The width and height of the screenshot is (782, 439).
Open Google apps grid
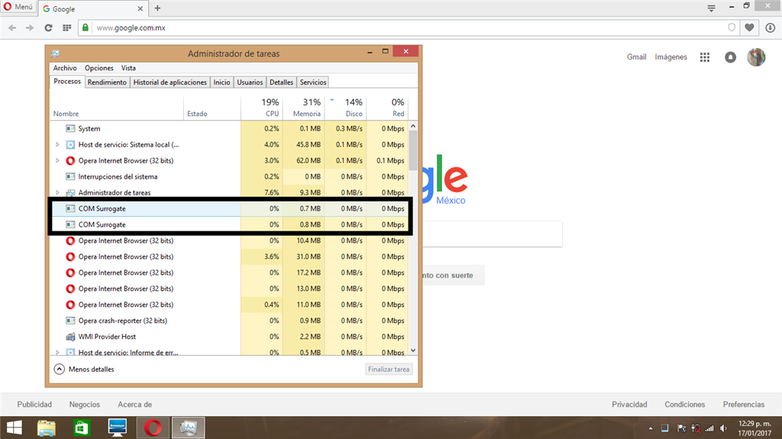point(704,57)
